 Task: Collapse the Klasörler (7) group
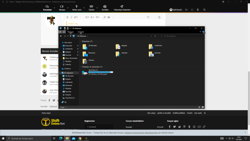(81, 41)
